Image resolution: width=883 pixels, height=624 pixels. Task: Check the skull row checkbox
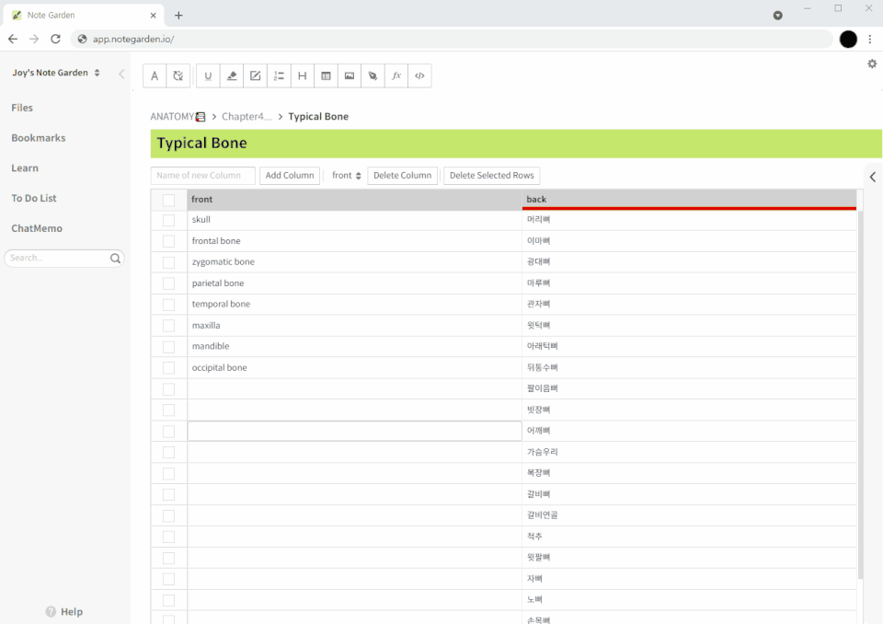tap(168, 220)
